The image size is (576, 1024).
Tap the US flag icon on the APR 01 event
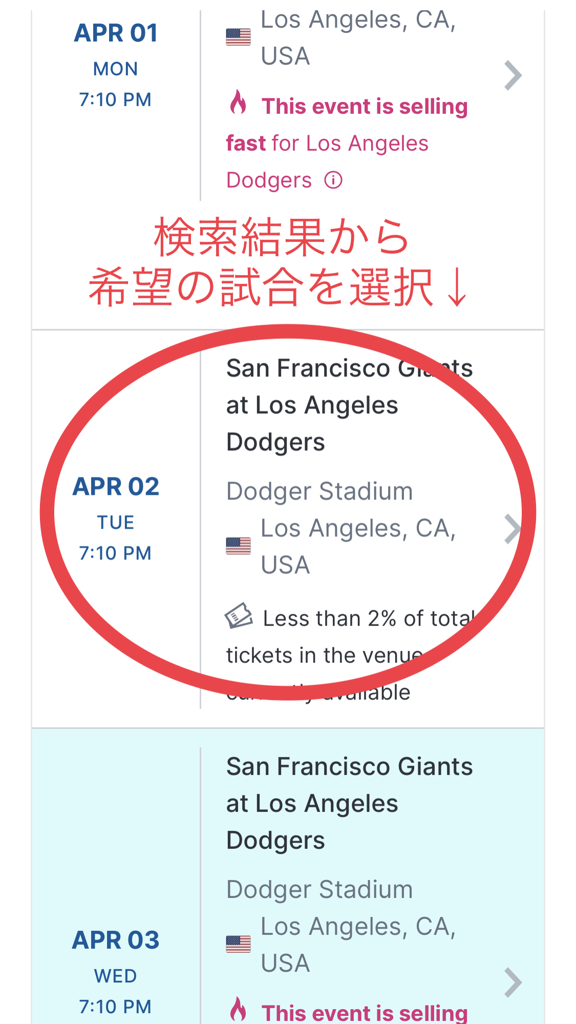click(238, 36)
